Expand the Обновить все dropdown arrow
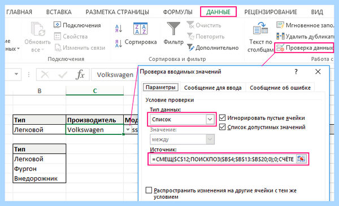Screen dimensions: 339x206 click(42, 50)
